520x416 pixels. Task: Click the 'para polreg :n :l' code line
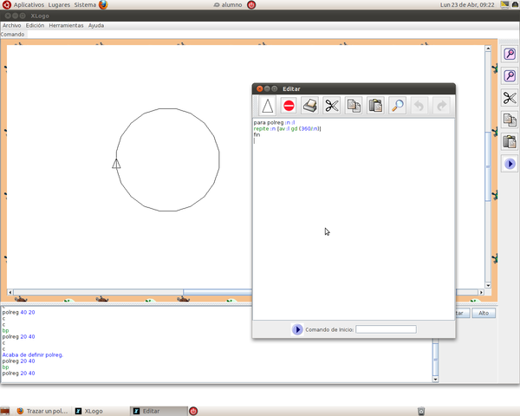[x=274, y=122]
